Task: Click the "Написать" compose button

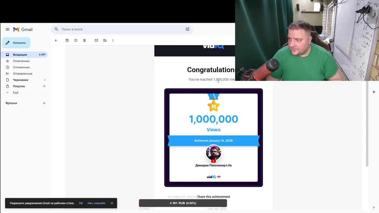Action: tap(16, 43)
